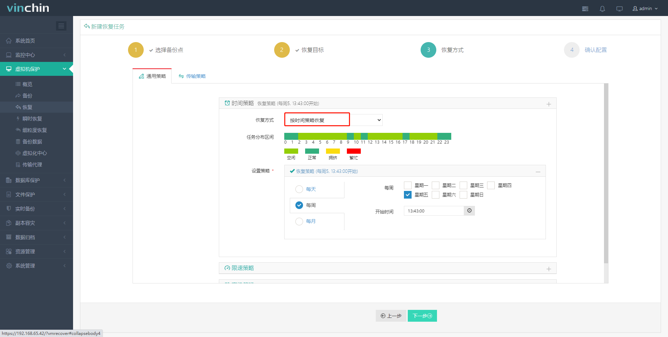Click the vinchin logo
This screenshot has width=668, height=337.
(x=28, y=8)
